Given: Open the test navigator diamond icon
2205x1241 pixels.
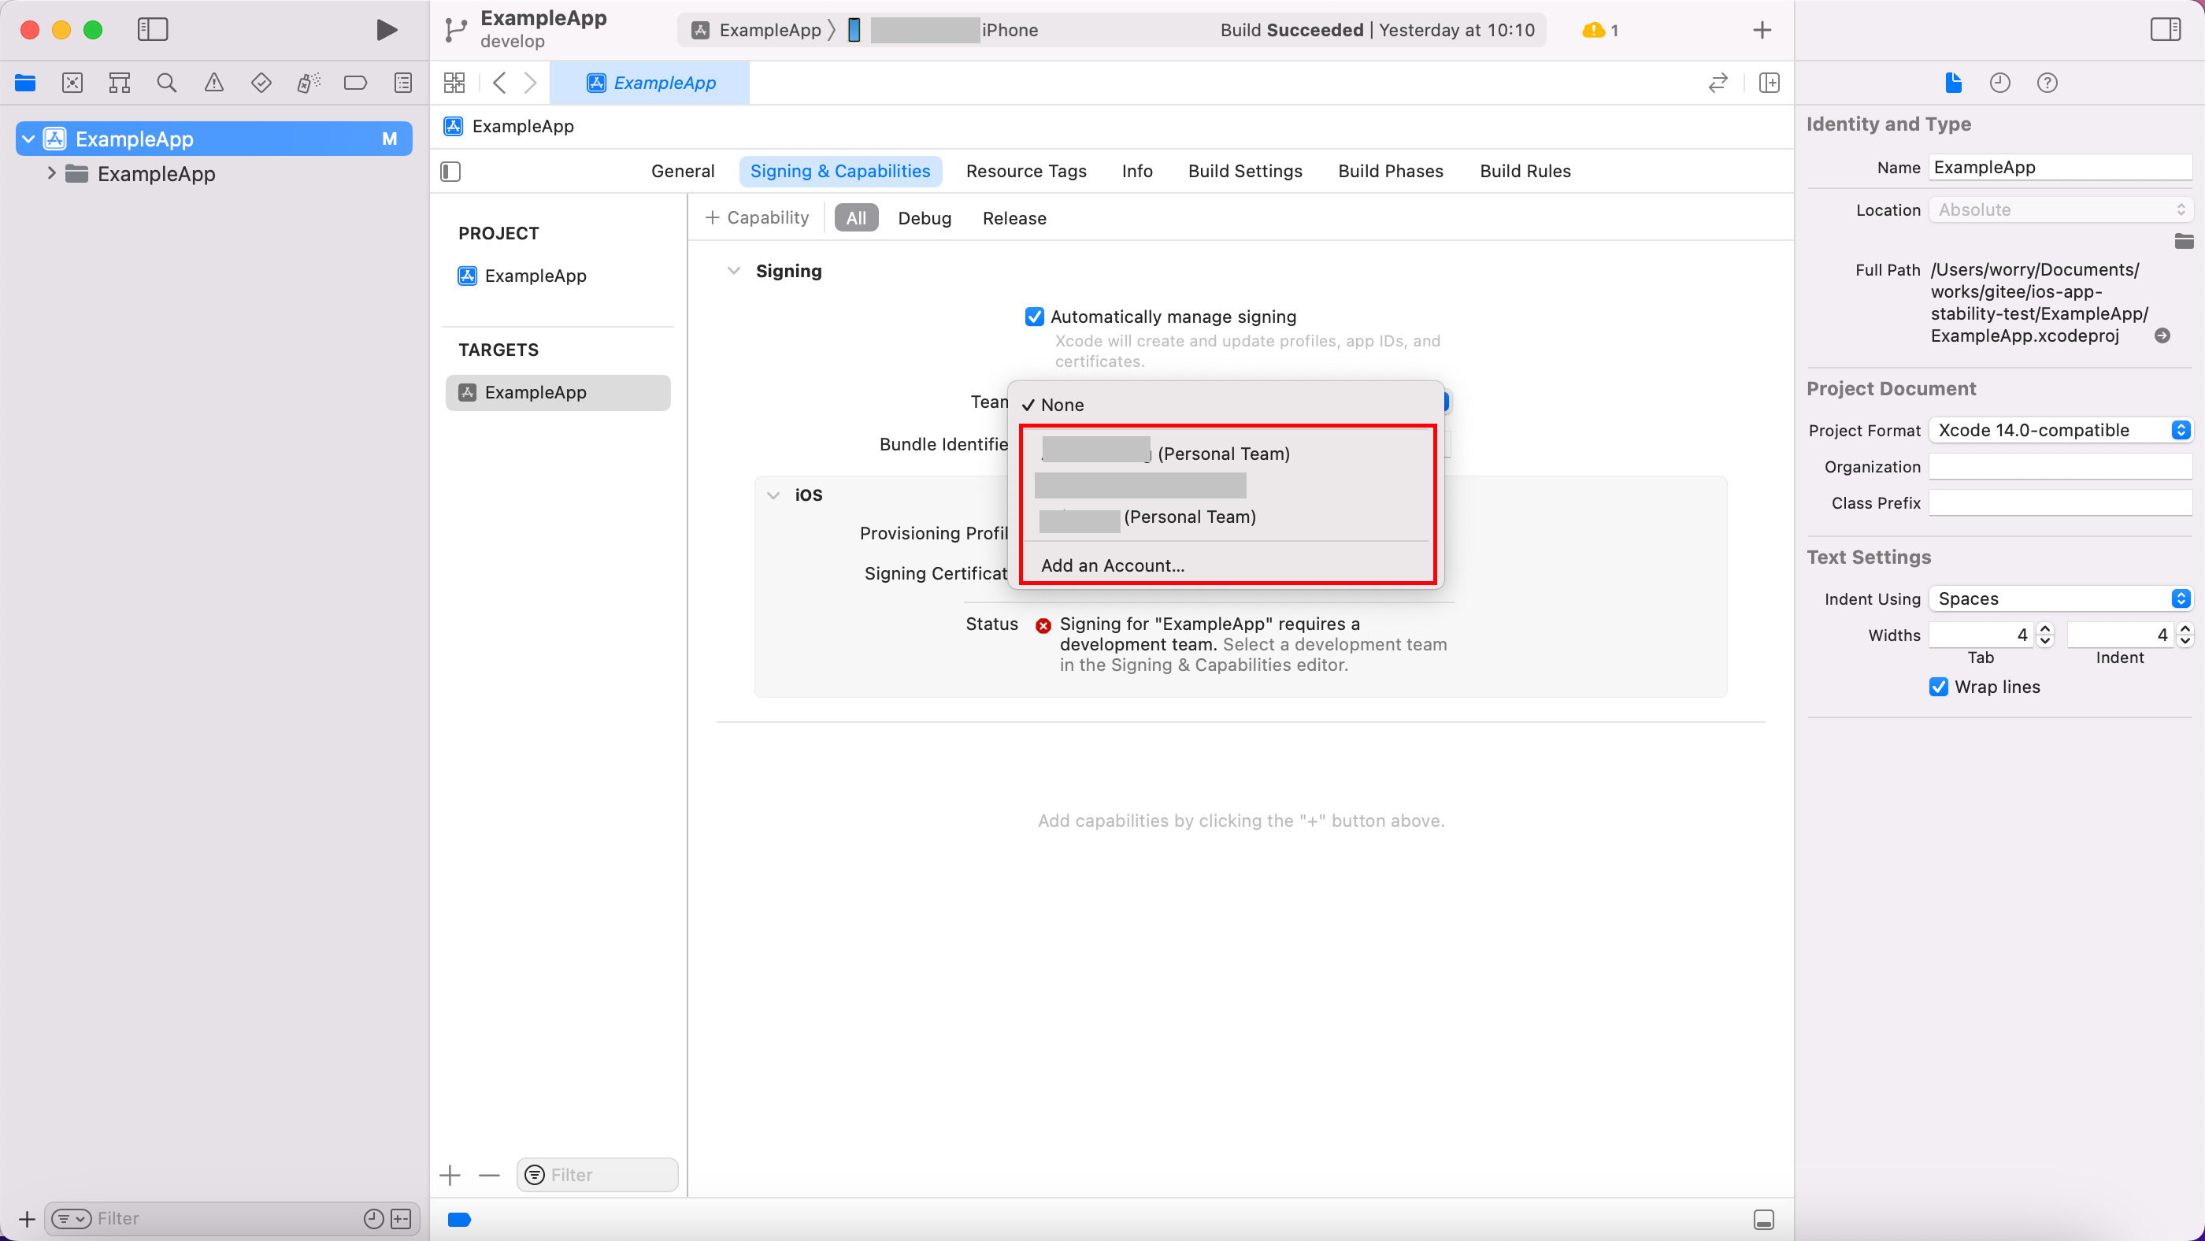Looking at the screenshot, I should point(261,83).
